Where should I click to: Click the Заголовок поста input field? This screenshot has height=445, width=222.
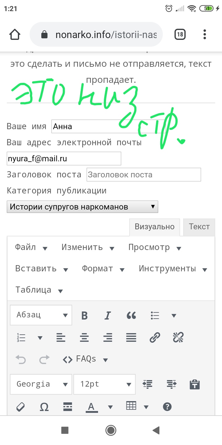click(144, 175)
